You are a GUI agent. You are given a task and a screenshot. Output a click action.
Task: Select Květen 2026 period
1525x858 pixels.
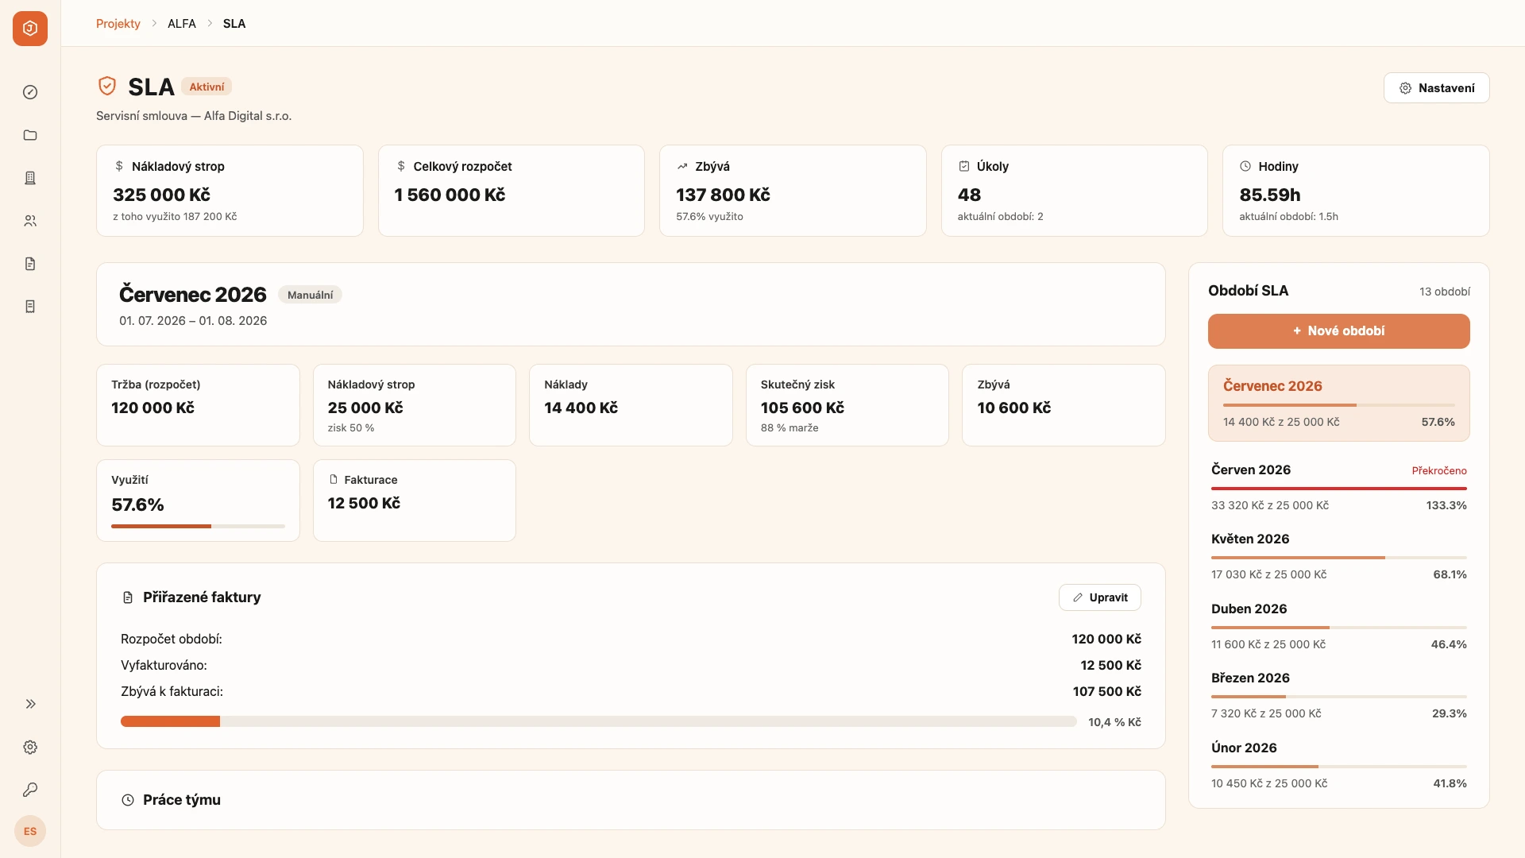point(1338,556)
